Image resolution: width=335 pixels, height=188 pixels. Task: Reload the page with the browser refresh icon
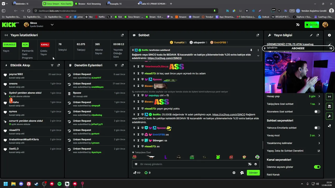coord(29,11)
